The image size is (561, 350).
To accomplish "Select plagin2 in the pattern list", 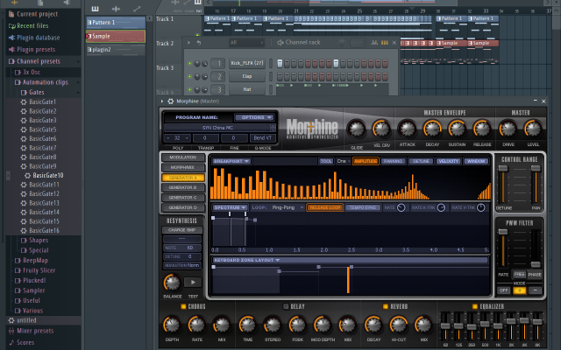I will 116,50.
